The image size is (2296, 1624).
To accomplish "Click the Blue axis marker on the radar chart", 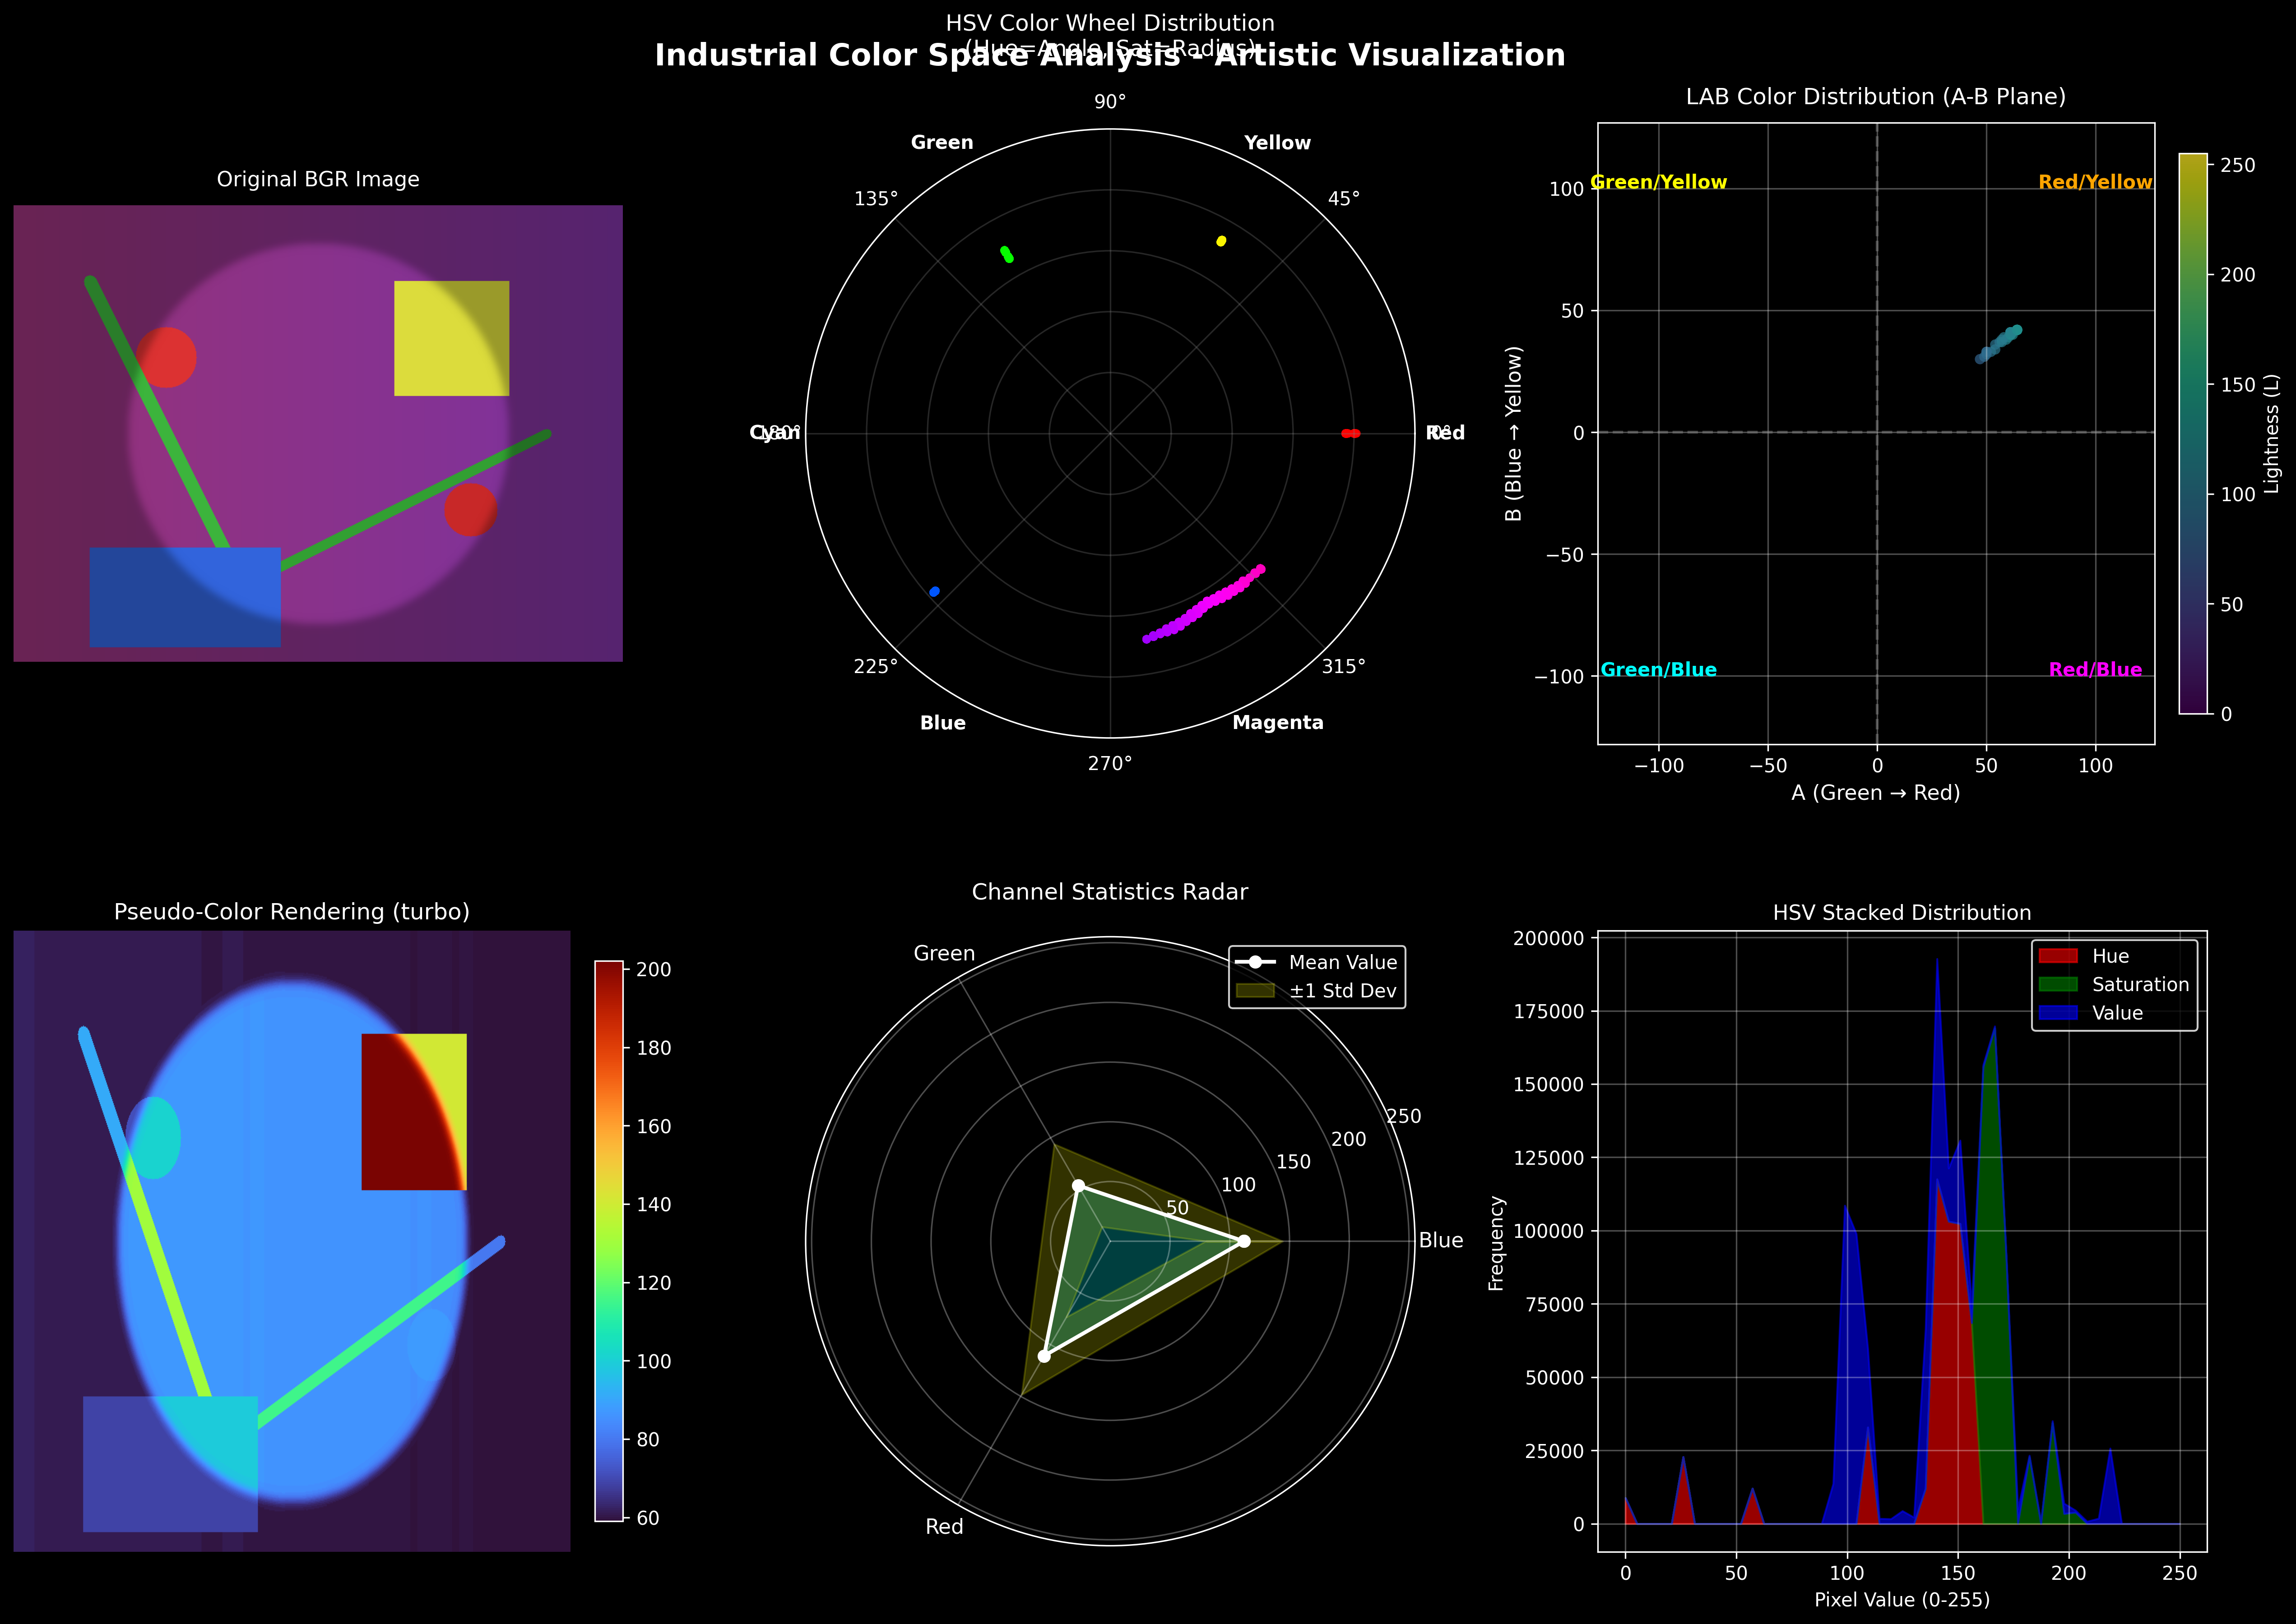I will 1243,1241.
